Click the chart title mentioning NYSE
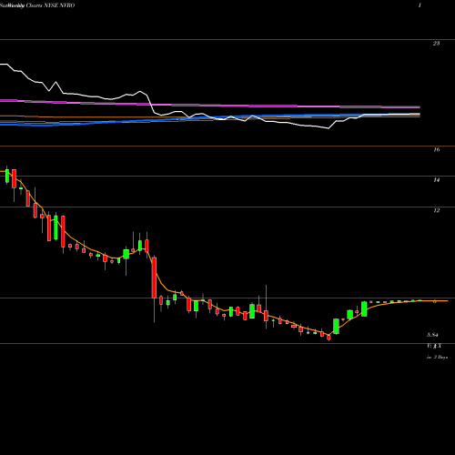 [x=37, y=5]
